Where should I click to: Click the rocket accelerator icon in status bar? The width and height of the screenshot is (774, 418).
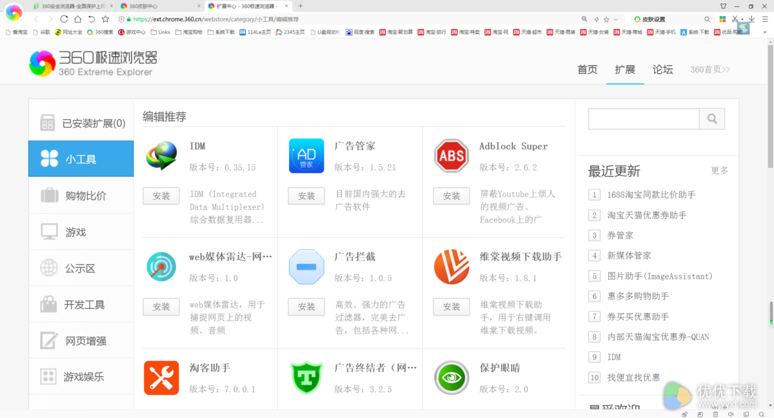coord(684,413)
